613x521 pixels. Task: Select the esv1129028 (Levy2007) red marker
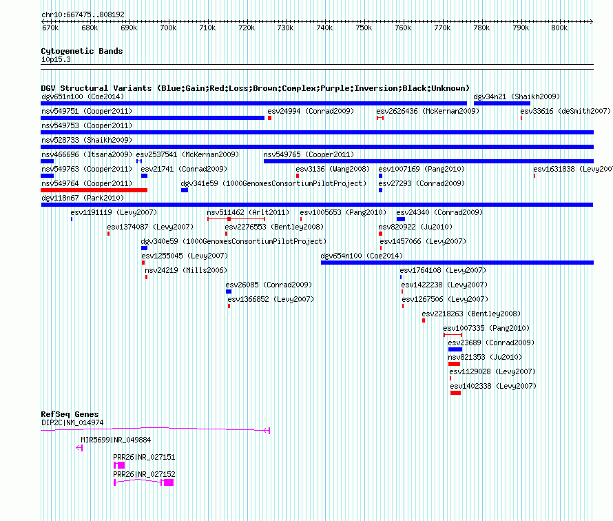tap(450, 378)
